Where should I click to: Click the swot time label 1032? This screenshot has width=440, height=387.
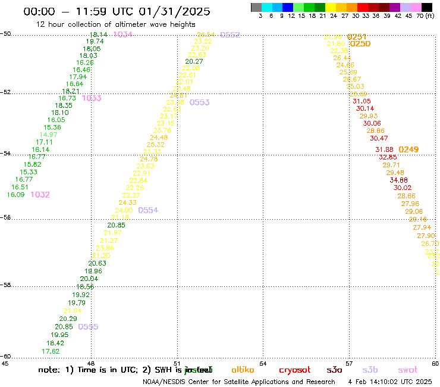(x=40, y=195)
